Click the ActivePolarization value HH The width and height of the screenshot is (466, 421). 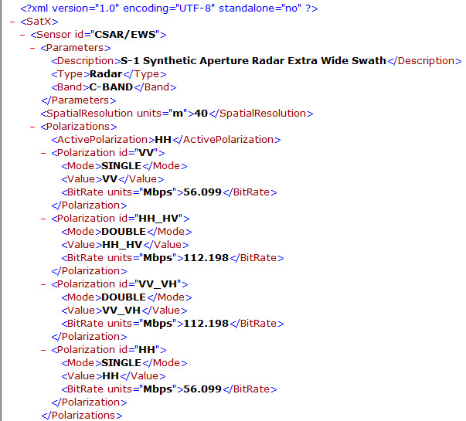point(162,140)
